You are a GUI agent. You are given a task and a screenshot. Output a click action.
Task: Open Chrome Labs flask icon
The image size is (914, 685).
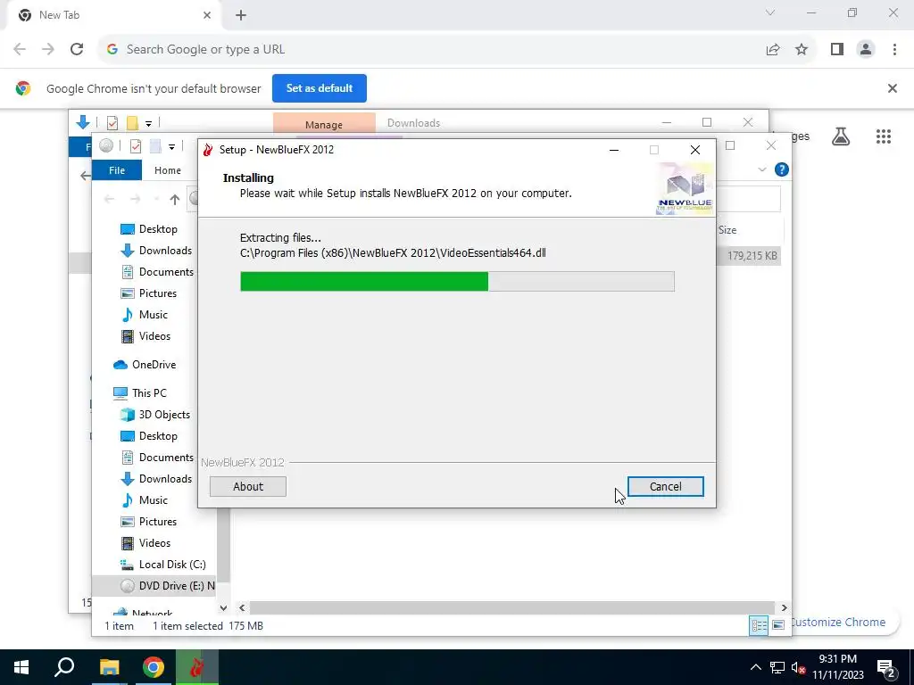(x=841, y=136)
